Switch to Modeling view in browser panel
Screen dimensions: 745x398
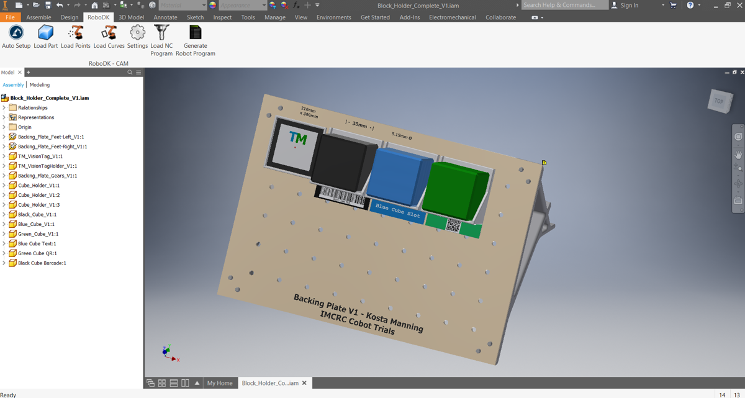click(x=40, y=85)
